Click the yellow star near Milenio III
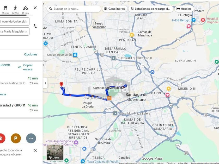The image size is (219, 164). [x=169, y=89]
